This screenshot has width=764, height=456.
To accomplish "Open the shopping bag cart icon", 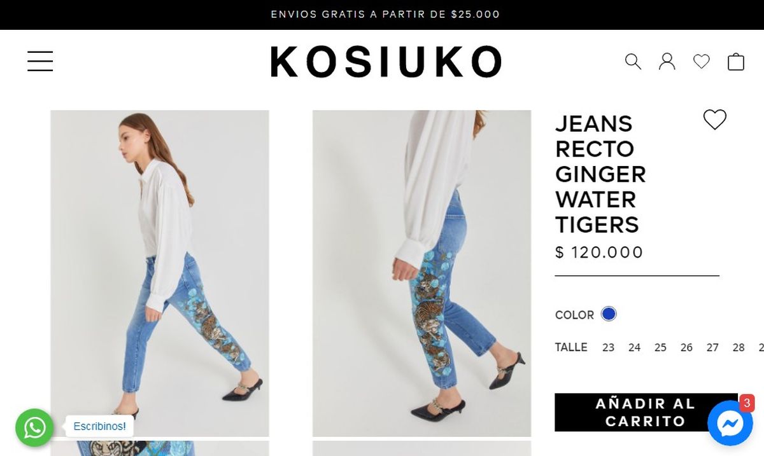I will 735,62.
